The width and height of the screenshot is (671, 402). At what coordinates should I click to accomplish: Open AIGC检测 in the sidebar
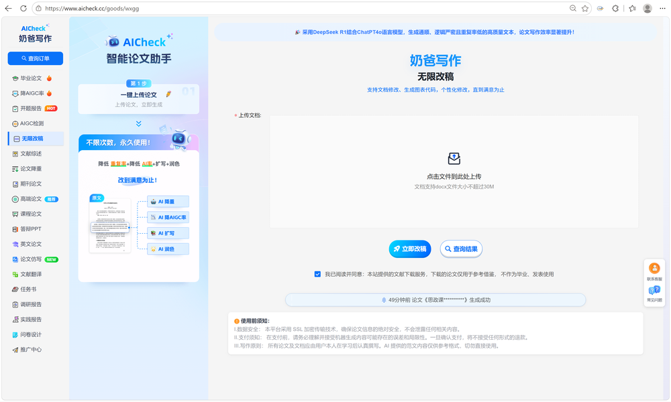[28, 123]
